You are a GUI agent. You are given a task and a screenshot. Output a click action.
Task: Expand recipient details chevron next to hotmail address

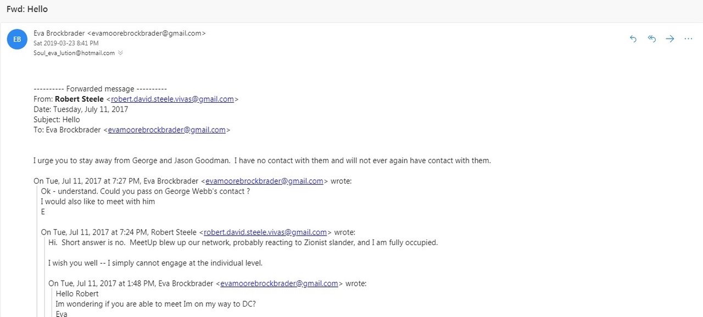tap(120, 53)
